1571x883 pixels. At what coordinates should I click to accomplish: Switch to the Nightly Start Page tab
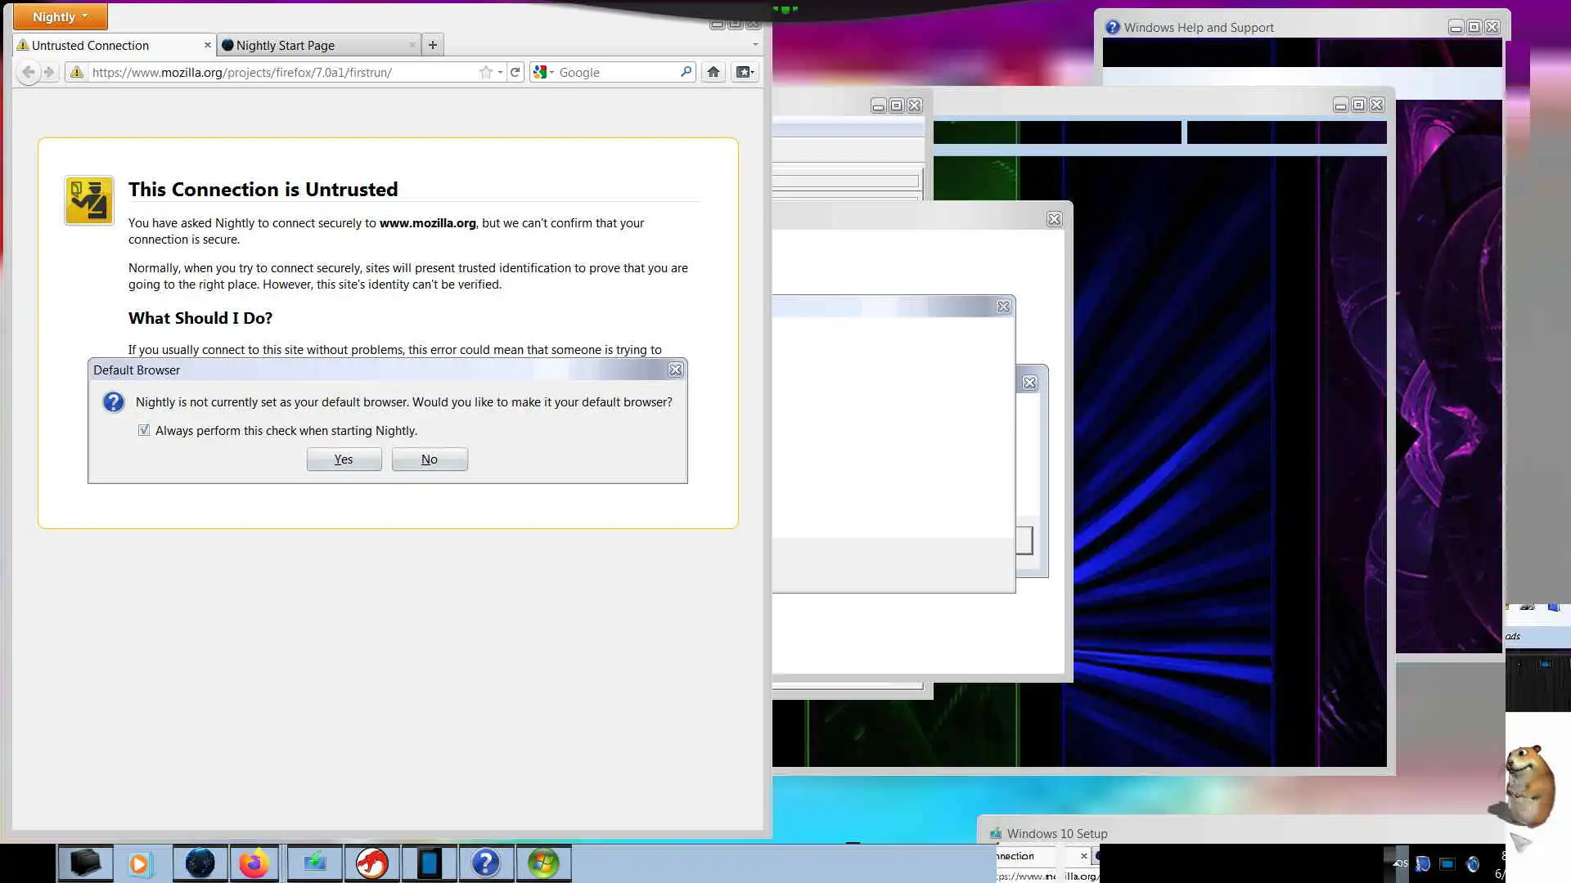(311, 45)
